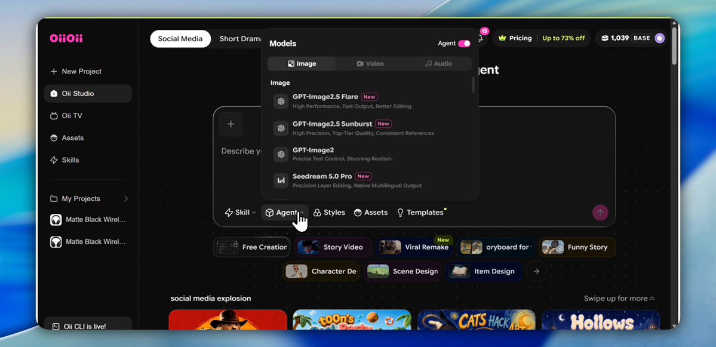
Task: Select the Free Creation chip
Action: tap(251, 247)
